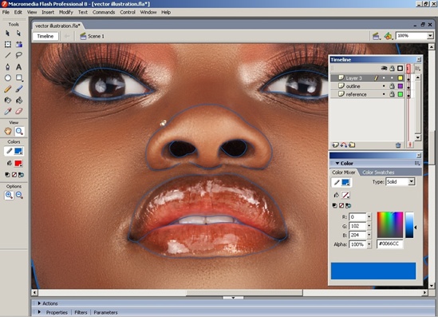
Task: Click Swap Colors icon in Tools panel
Action: [21, 175]
